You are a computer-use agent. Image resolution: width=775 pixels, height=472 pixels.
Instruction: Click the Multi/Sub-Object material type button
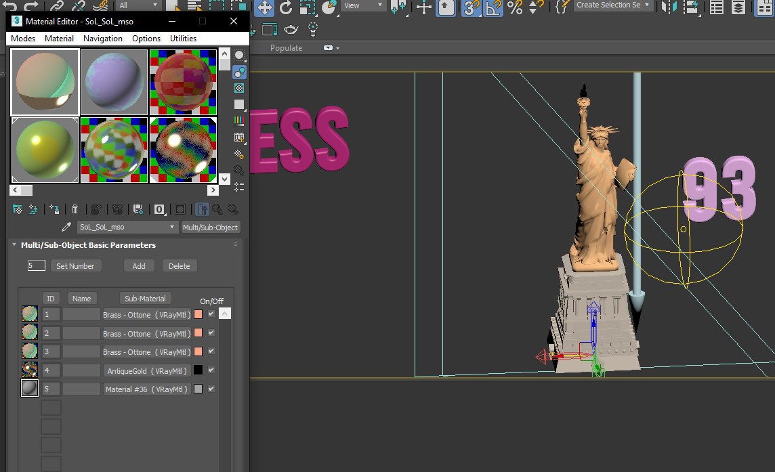(211, 228)
